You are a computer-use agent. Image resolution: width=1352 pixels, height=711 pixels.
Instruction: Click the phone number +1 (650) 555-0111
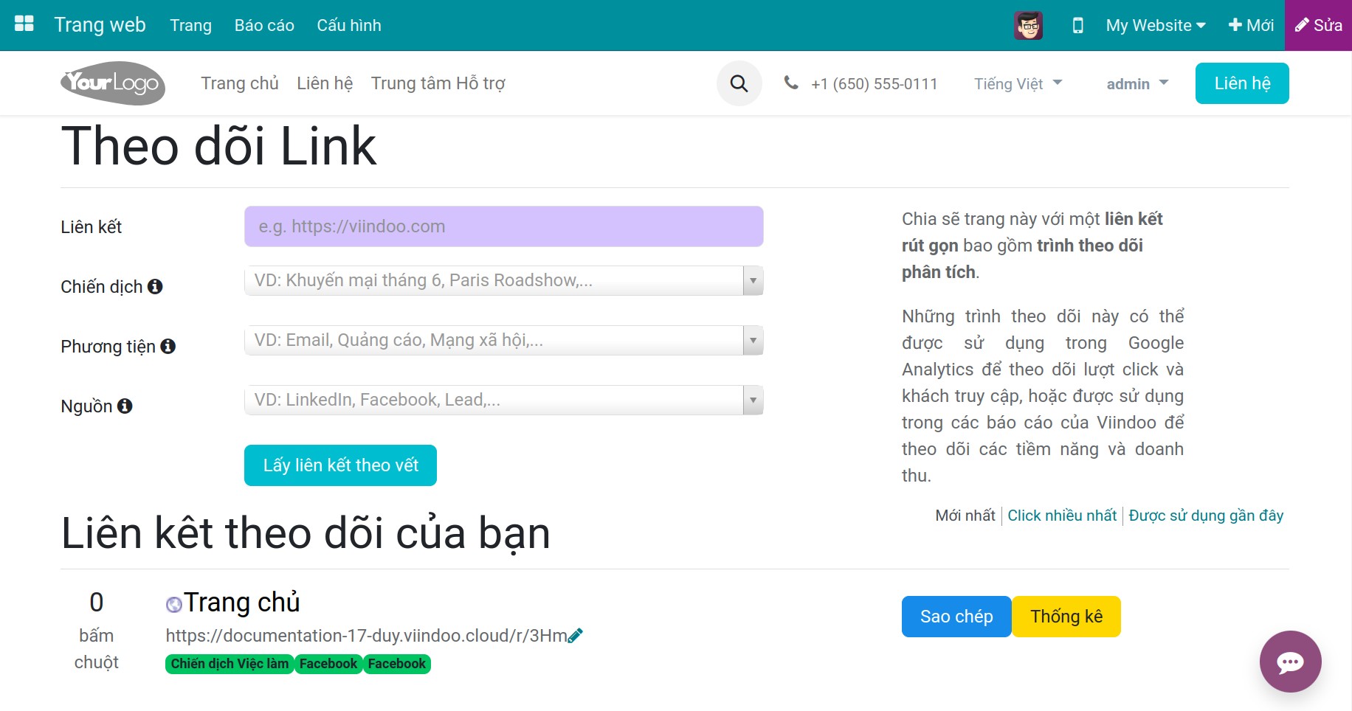[874, 84]
